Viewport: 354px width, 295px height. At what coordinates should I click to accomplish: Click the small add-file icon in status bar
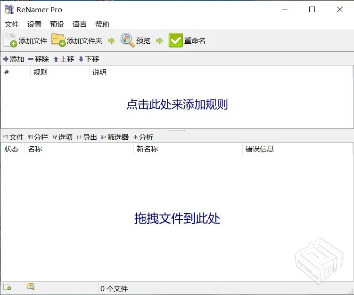tap(7, 287)
